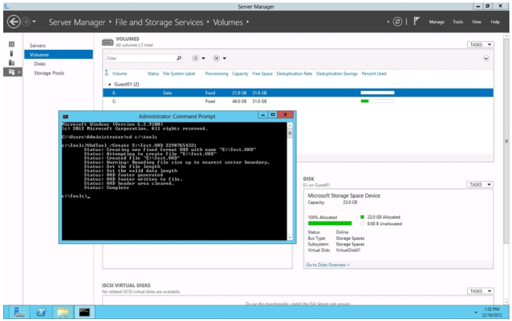The width and height of the screenshot is (512, 321).
Task: Click the E: volume percent used bar
Action: (378, 93)
